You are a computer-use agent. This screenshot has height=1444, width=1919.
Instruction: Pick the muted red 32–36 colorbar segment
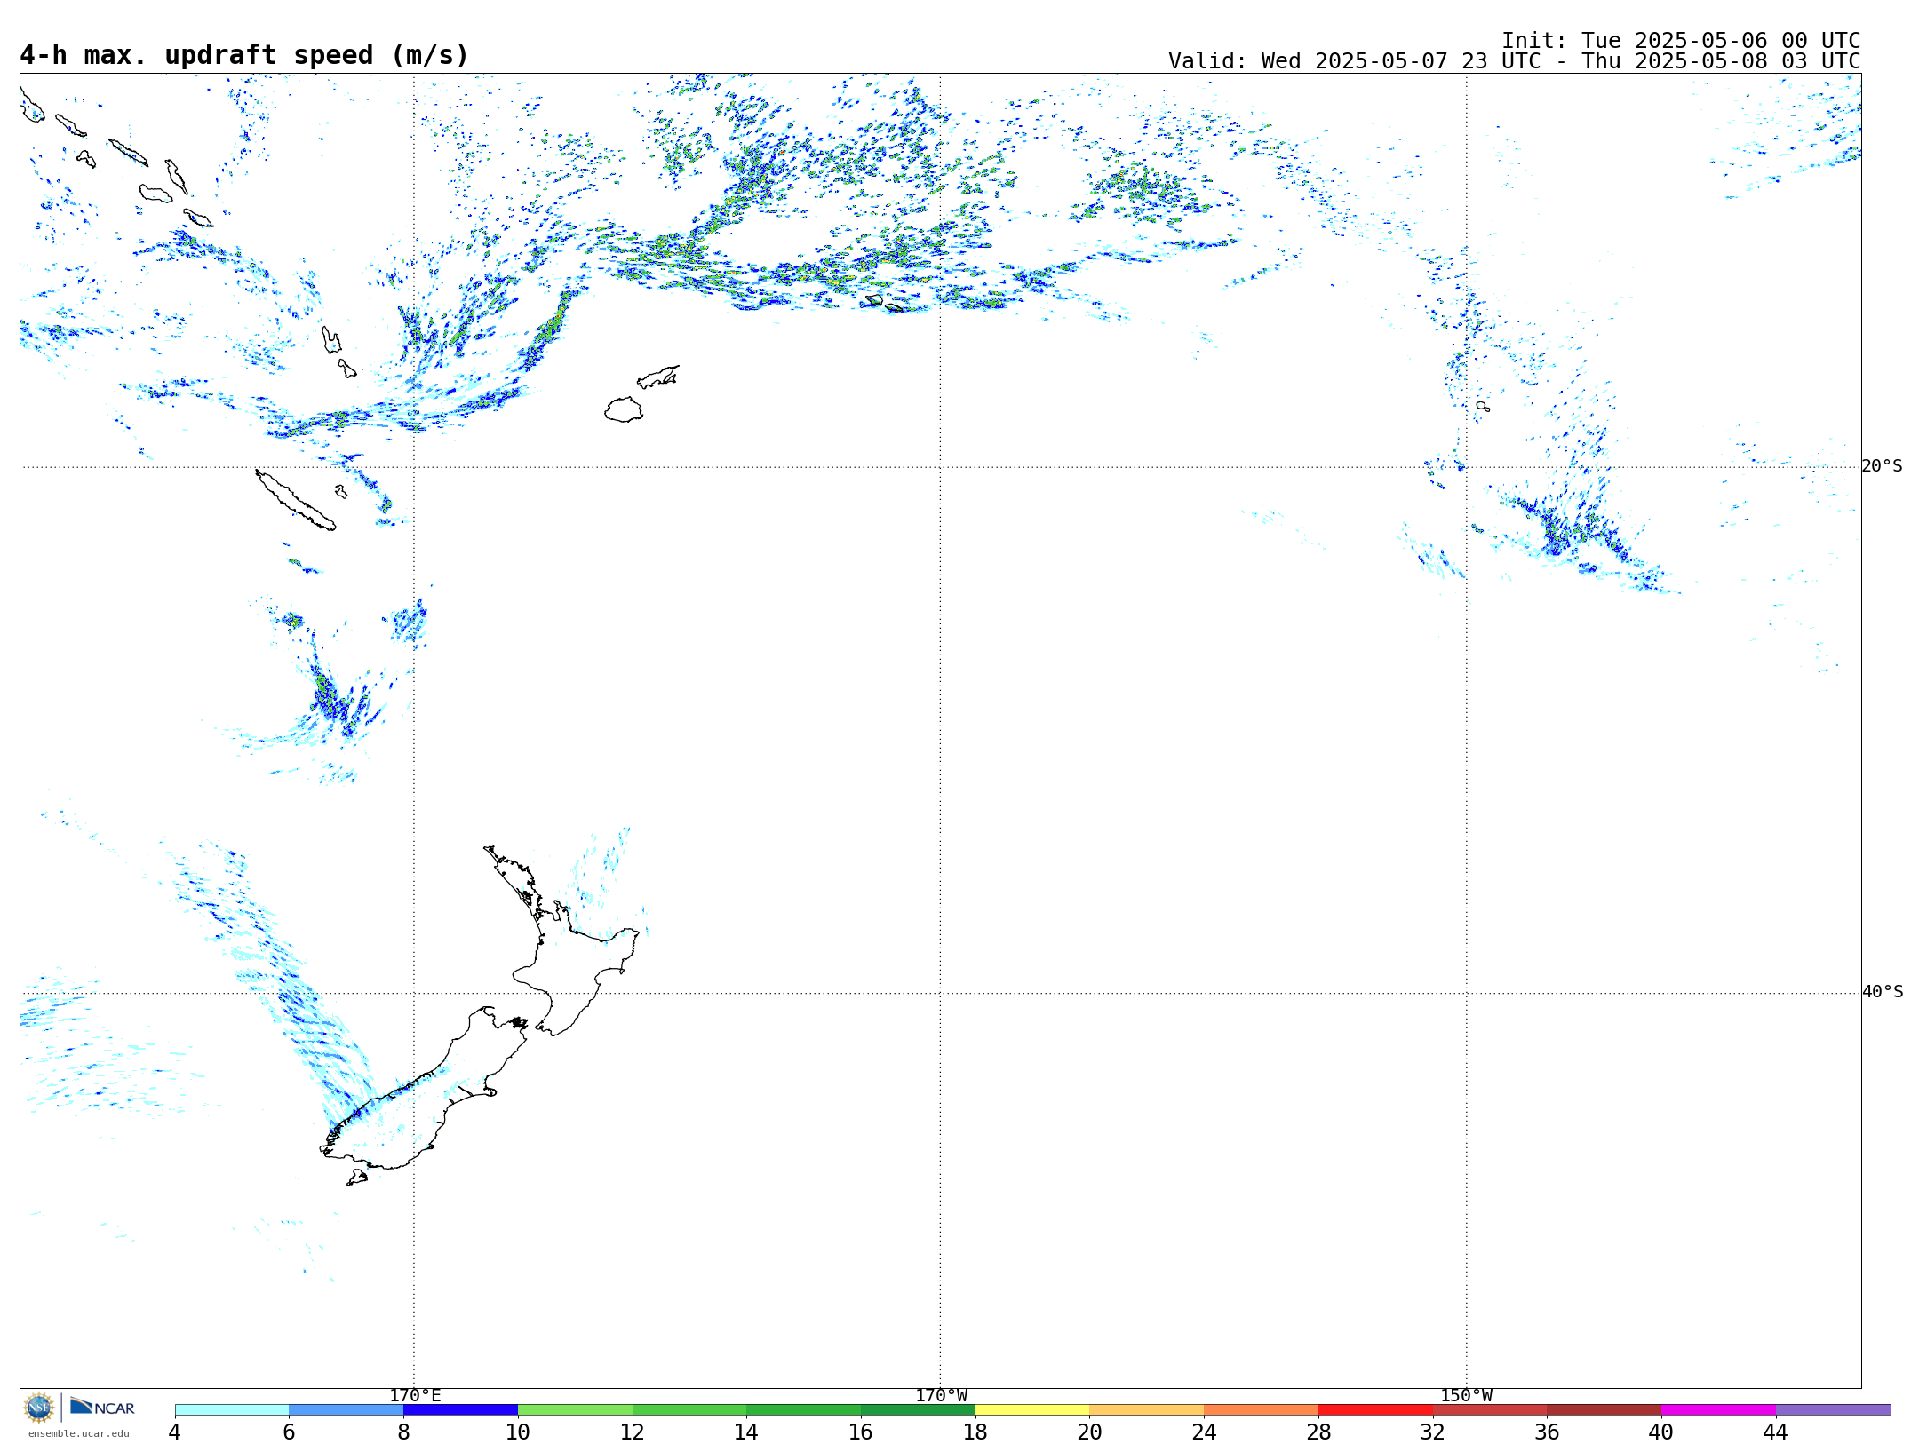click(1490, 1410)
